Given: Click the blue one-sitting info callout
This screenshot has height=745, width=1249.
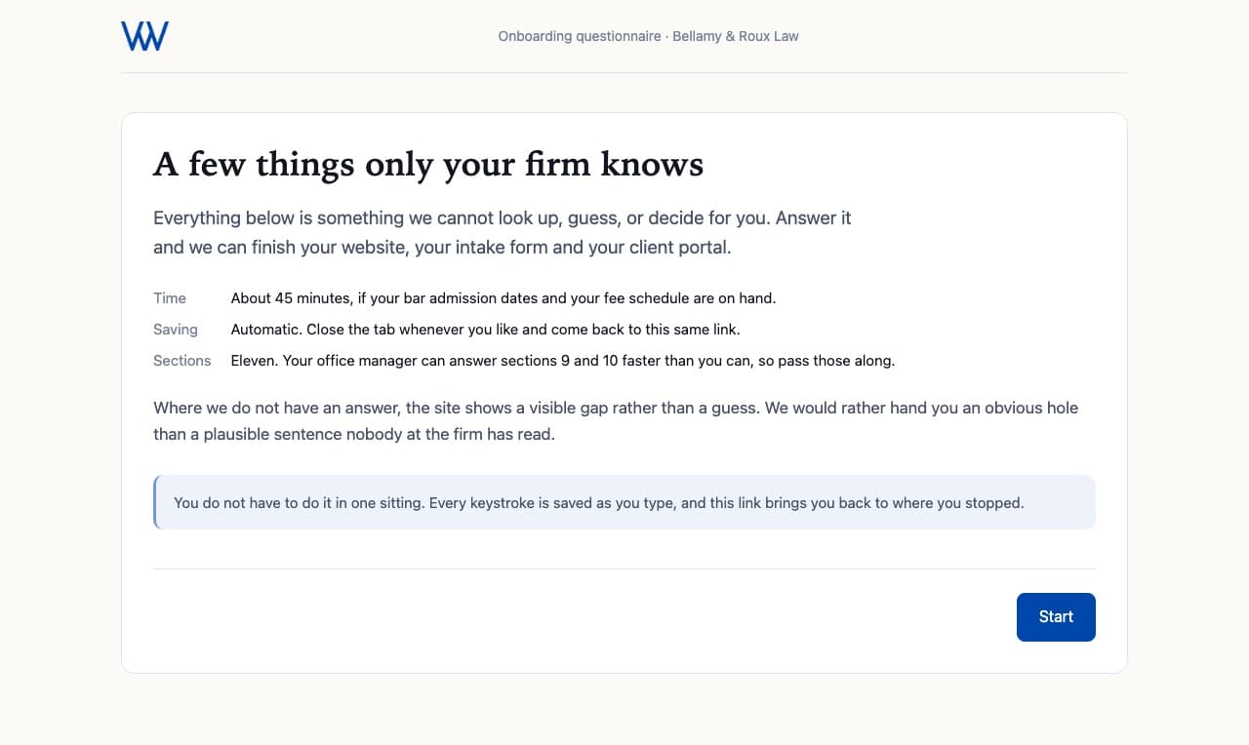Looking at the screenshot, I should coord(624,502).
